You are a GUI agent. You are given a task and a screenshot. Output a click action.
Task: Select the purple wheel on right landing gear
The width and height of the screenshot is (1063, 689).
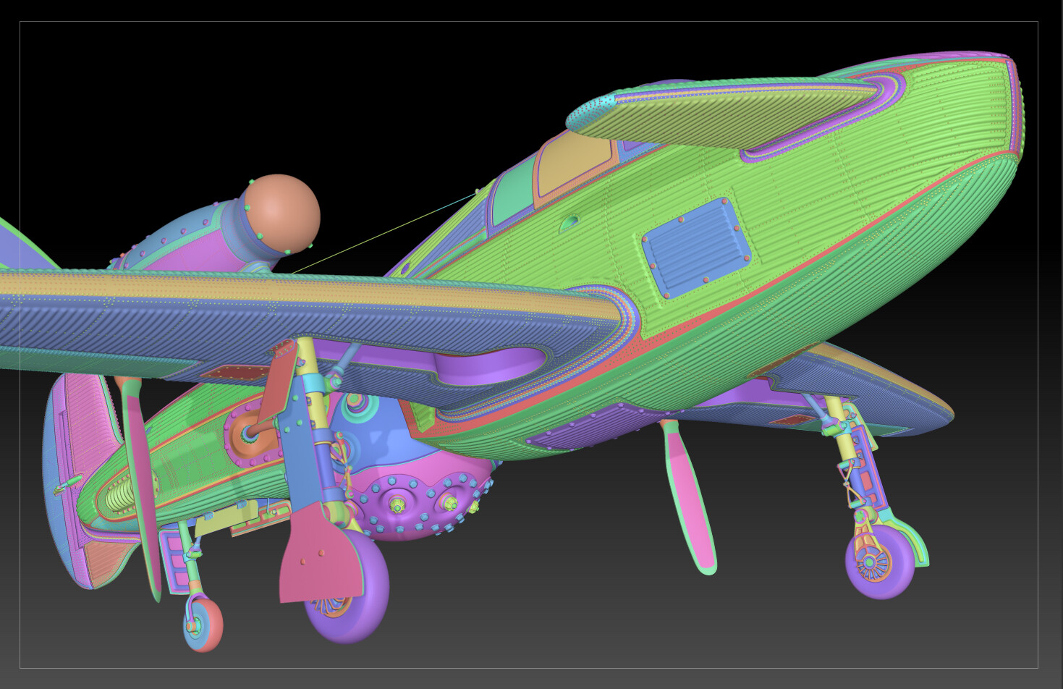pos(879,561)
